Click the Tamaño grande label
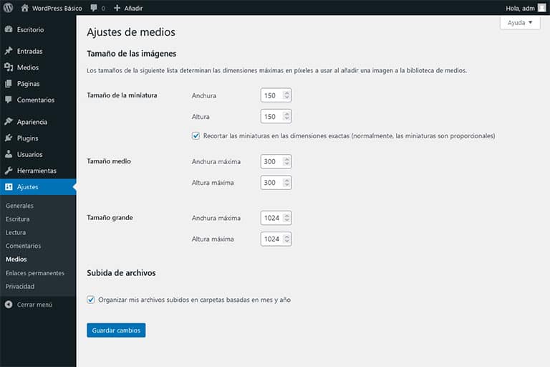The width and height of the screenshot is (550, 367). 110,218
